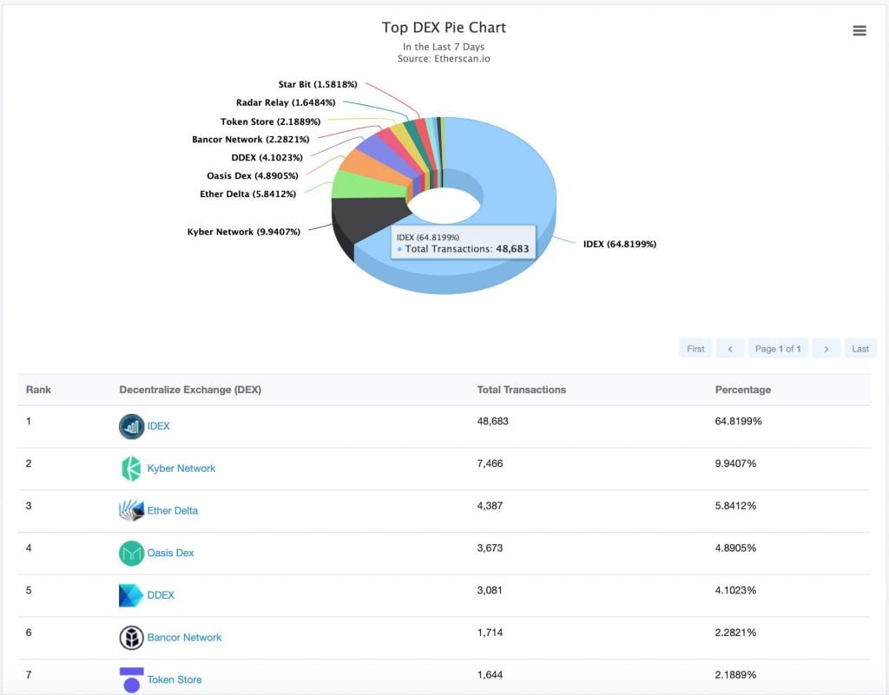Open the IDEX exchange link
Screen dimensions: 889x695
point(158,426)
